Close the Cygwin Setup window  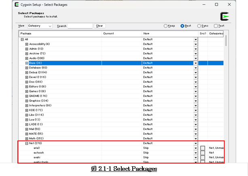coord(229,4)
